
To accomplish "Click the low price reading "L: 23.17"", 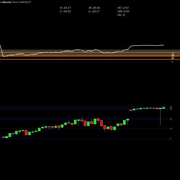I will [94, 12].
